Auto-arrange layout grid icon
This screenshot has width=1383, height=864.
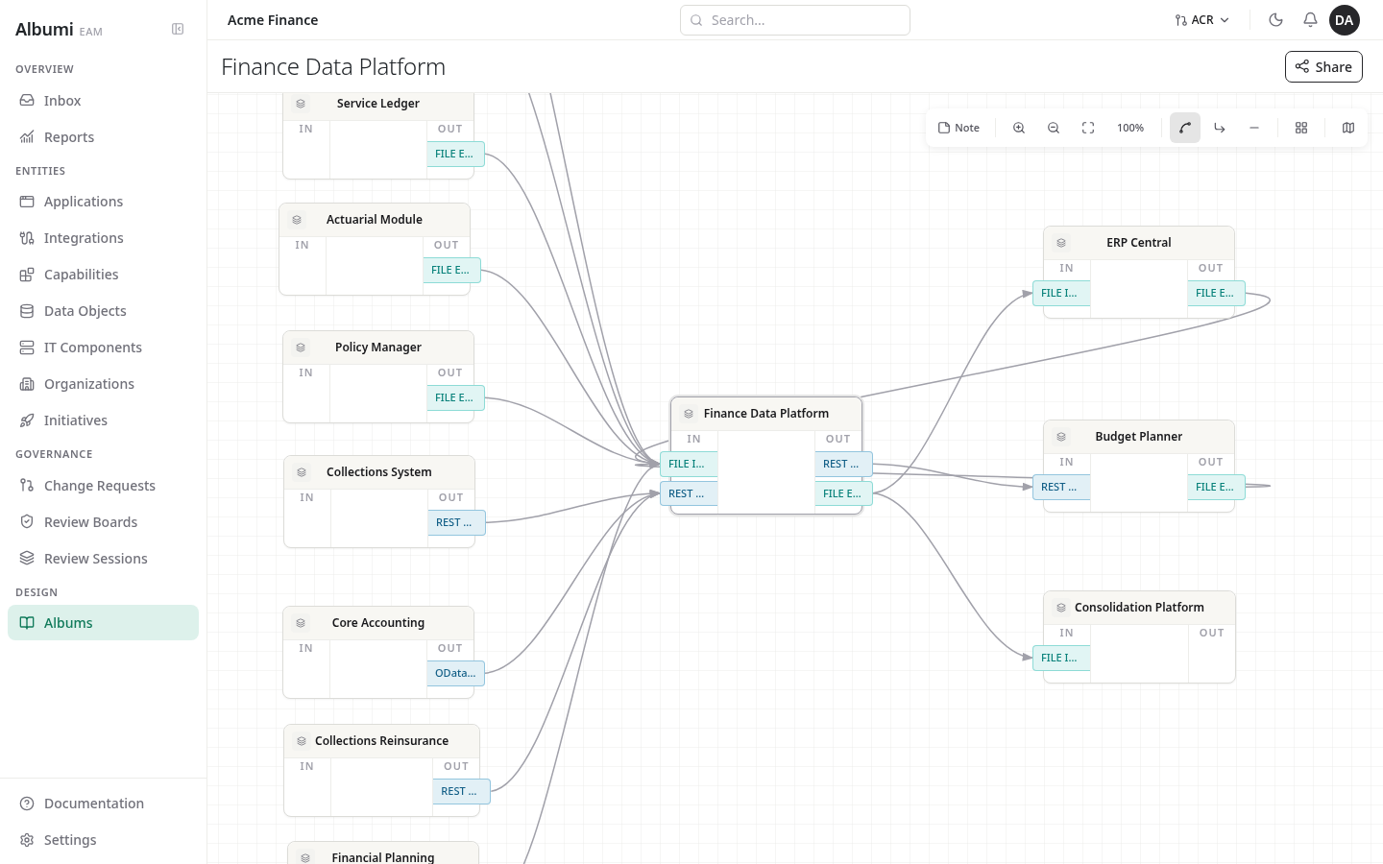point(1301,128)
